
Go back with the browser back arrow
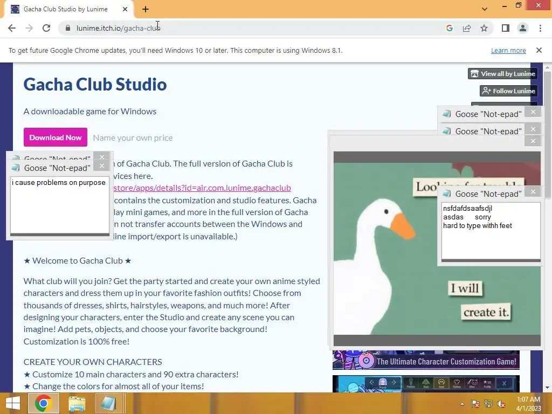tap(12, 28)
